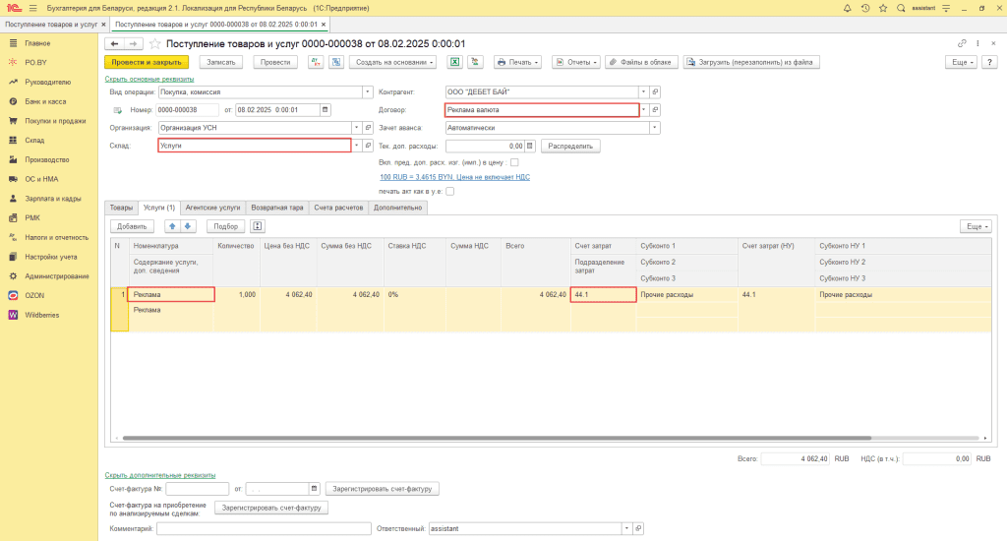Image resolution: width=1007 pixels, height=541 pixels.
Task: Click the notifications bell icon
Action: (844, 7)
